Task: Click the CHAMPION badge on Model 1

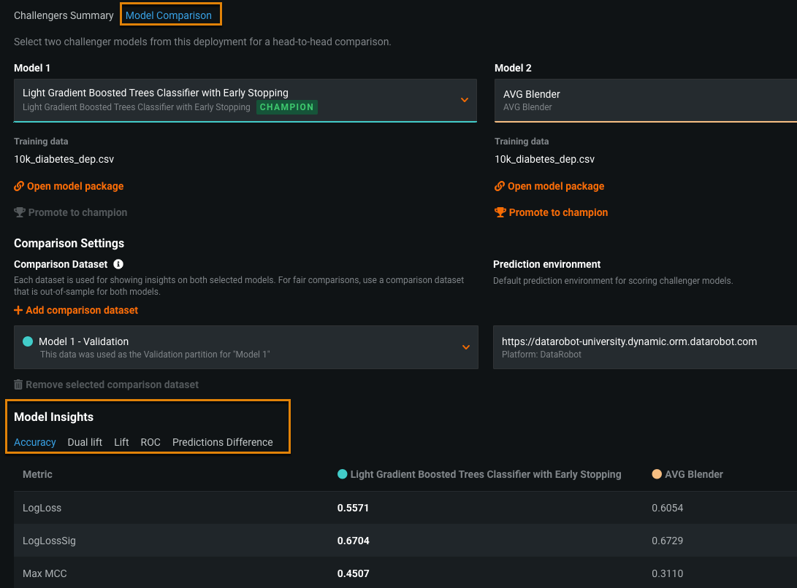Action: [287, 107]
